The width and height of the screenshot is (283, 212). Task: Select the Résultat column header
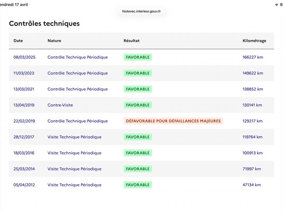[132, 41]
